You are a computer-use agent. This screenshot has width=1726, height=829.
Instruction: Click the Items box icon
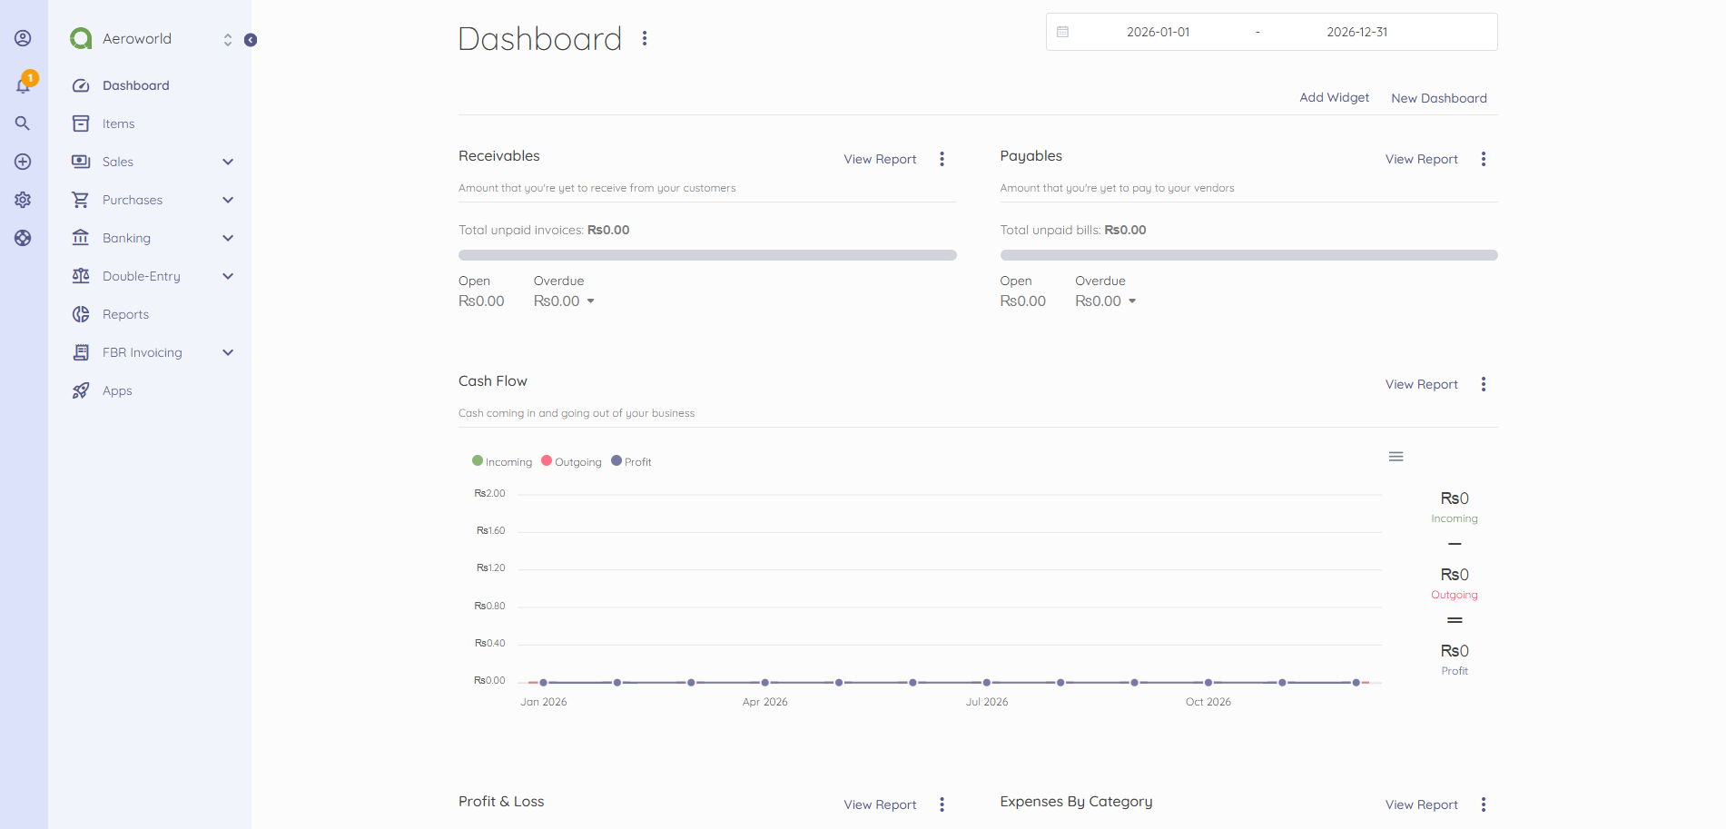coord(81,123)
